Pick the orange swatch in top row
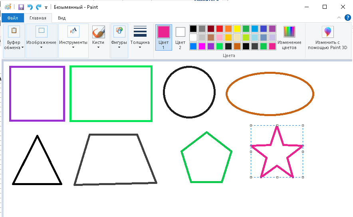 coord(228,29)
